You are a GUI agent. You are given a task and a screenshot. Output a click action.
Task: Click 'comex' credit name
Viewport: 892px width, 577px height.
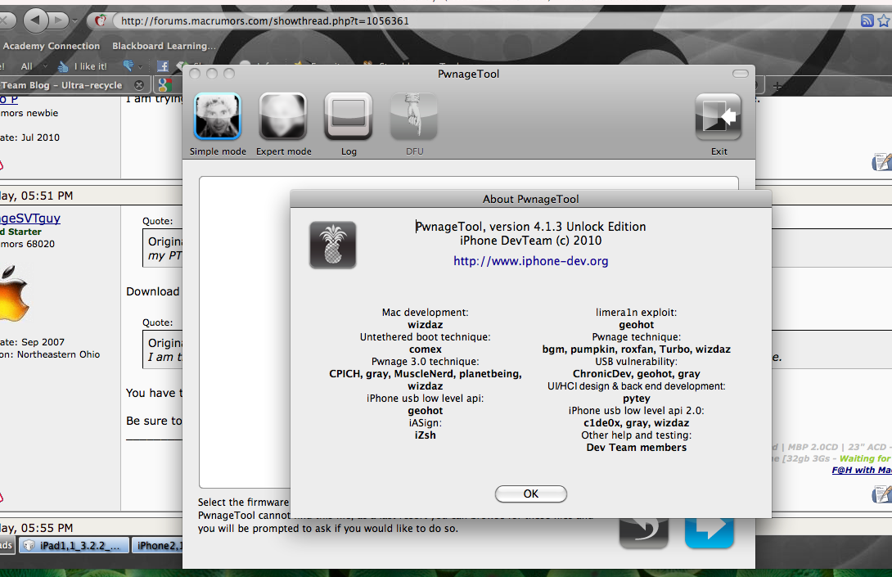point(425,349)
